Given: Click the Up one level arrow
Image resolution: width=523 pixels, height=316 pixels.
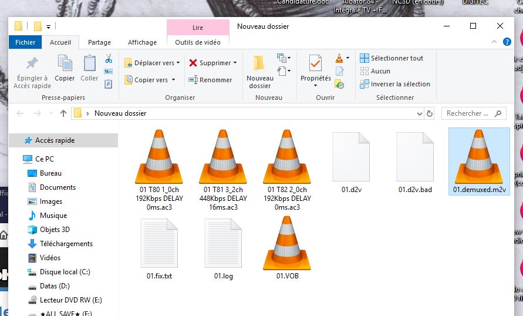Looking at the screenshot, I should [63, 113].
